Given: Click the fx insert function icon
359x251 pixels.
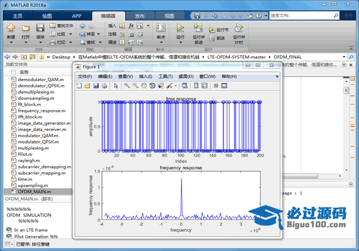Looking at the screenshot, I should [131, 26].
